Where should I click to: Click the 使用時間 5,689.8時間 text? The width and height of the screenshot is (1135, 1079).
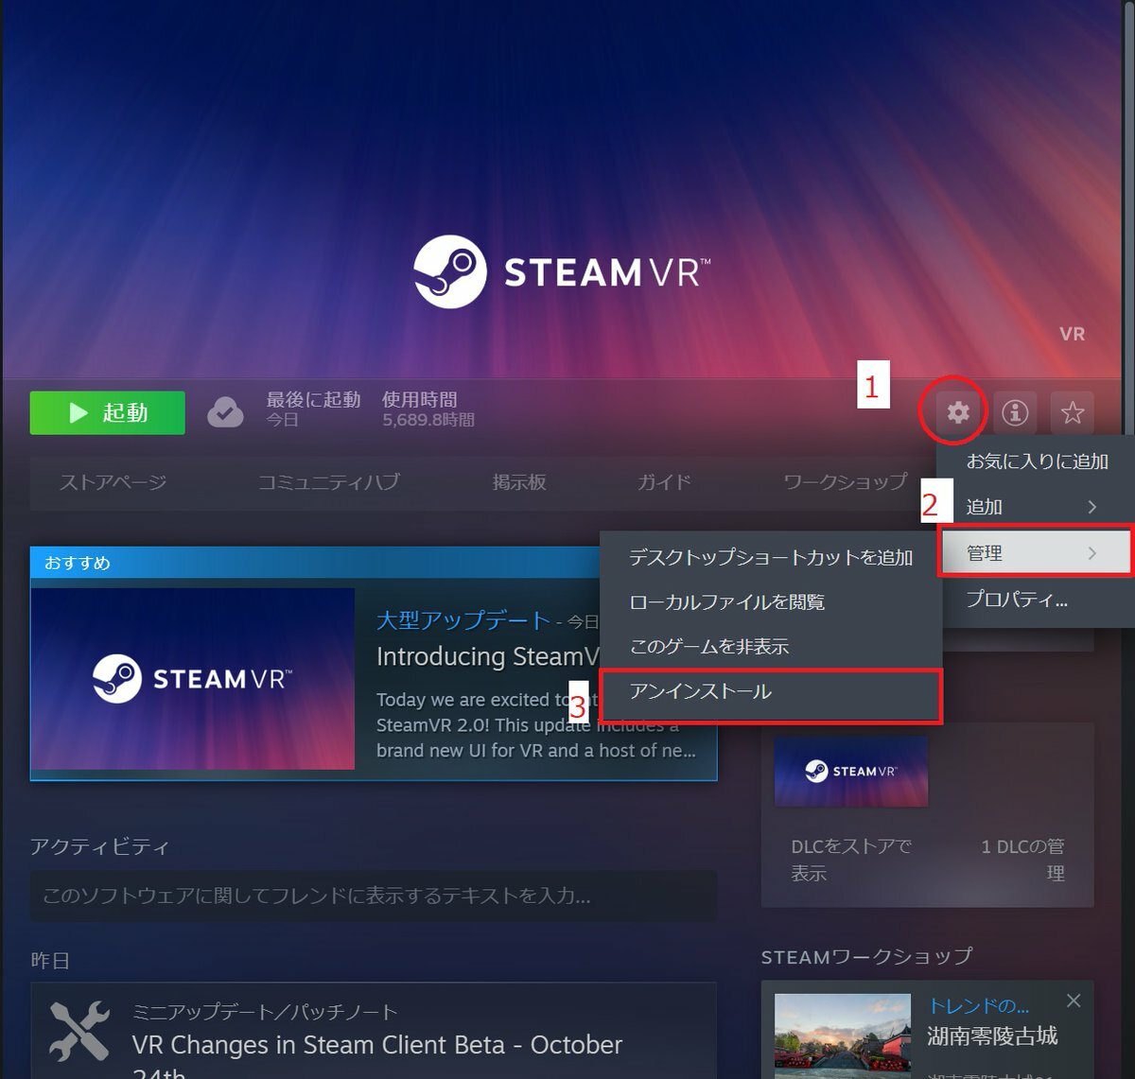point(428,409)
